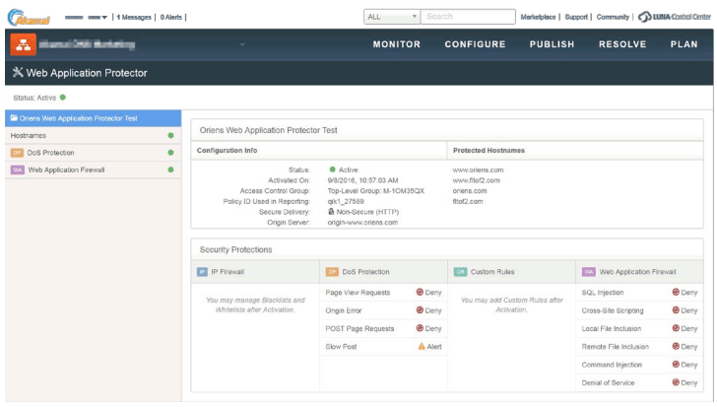Click the Web Application Firewall sidebar badge
The width and height of the screenshot is (717, 407).
[x=17, y=170]
